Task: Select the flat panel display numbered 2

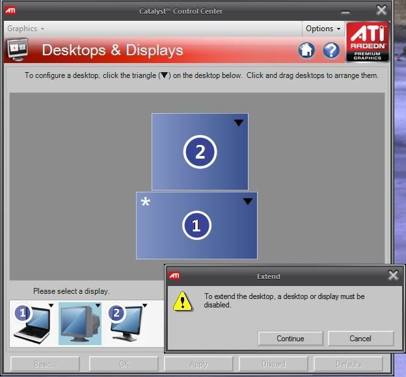Action: [x=126, y=322]
